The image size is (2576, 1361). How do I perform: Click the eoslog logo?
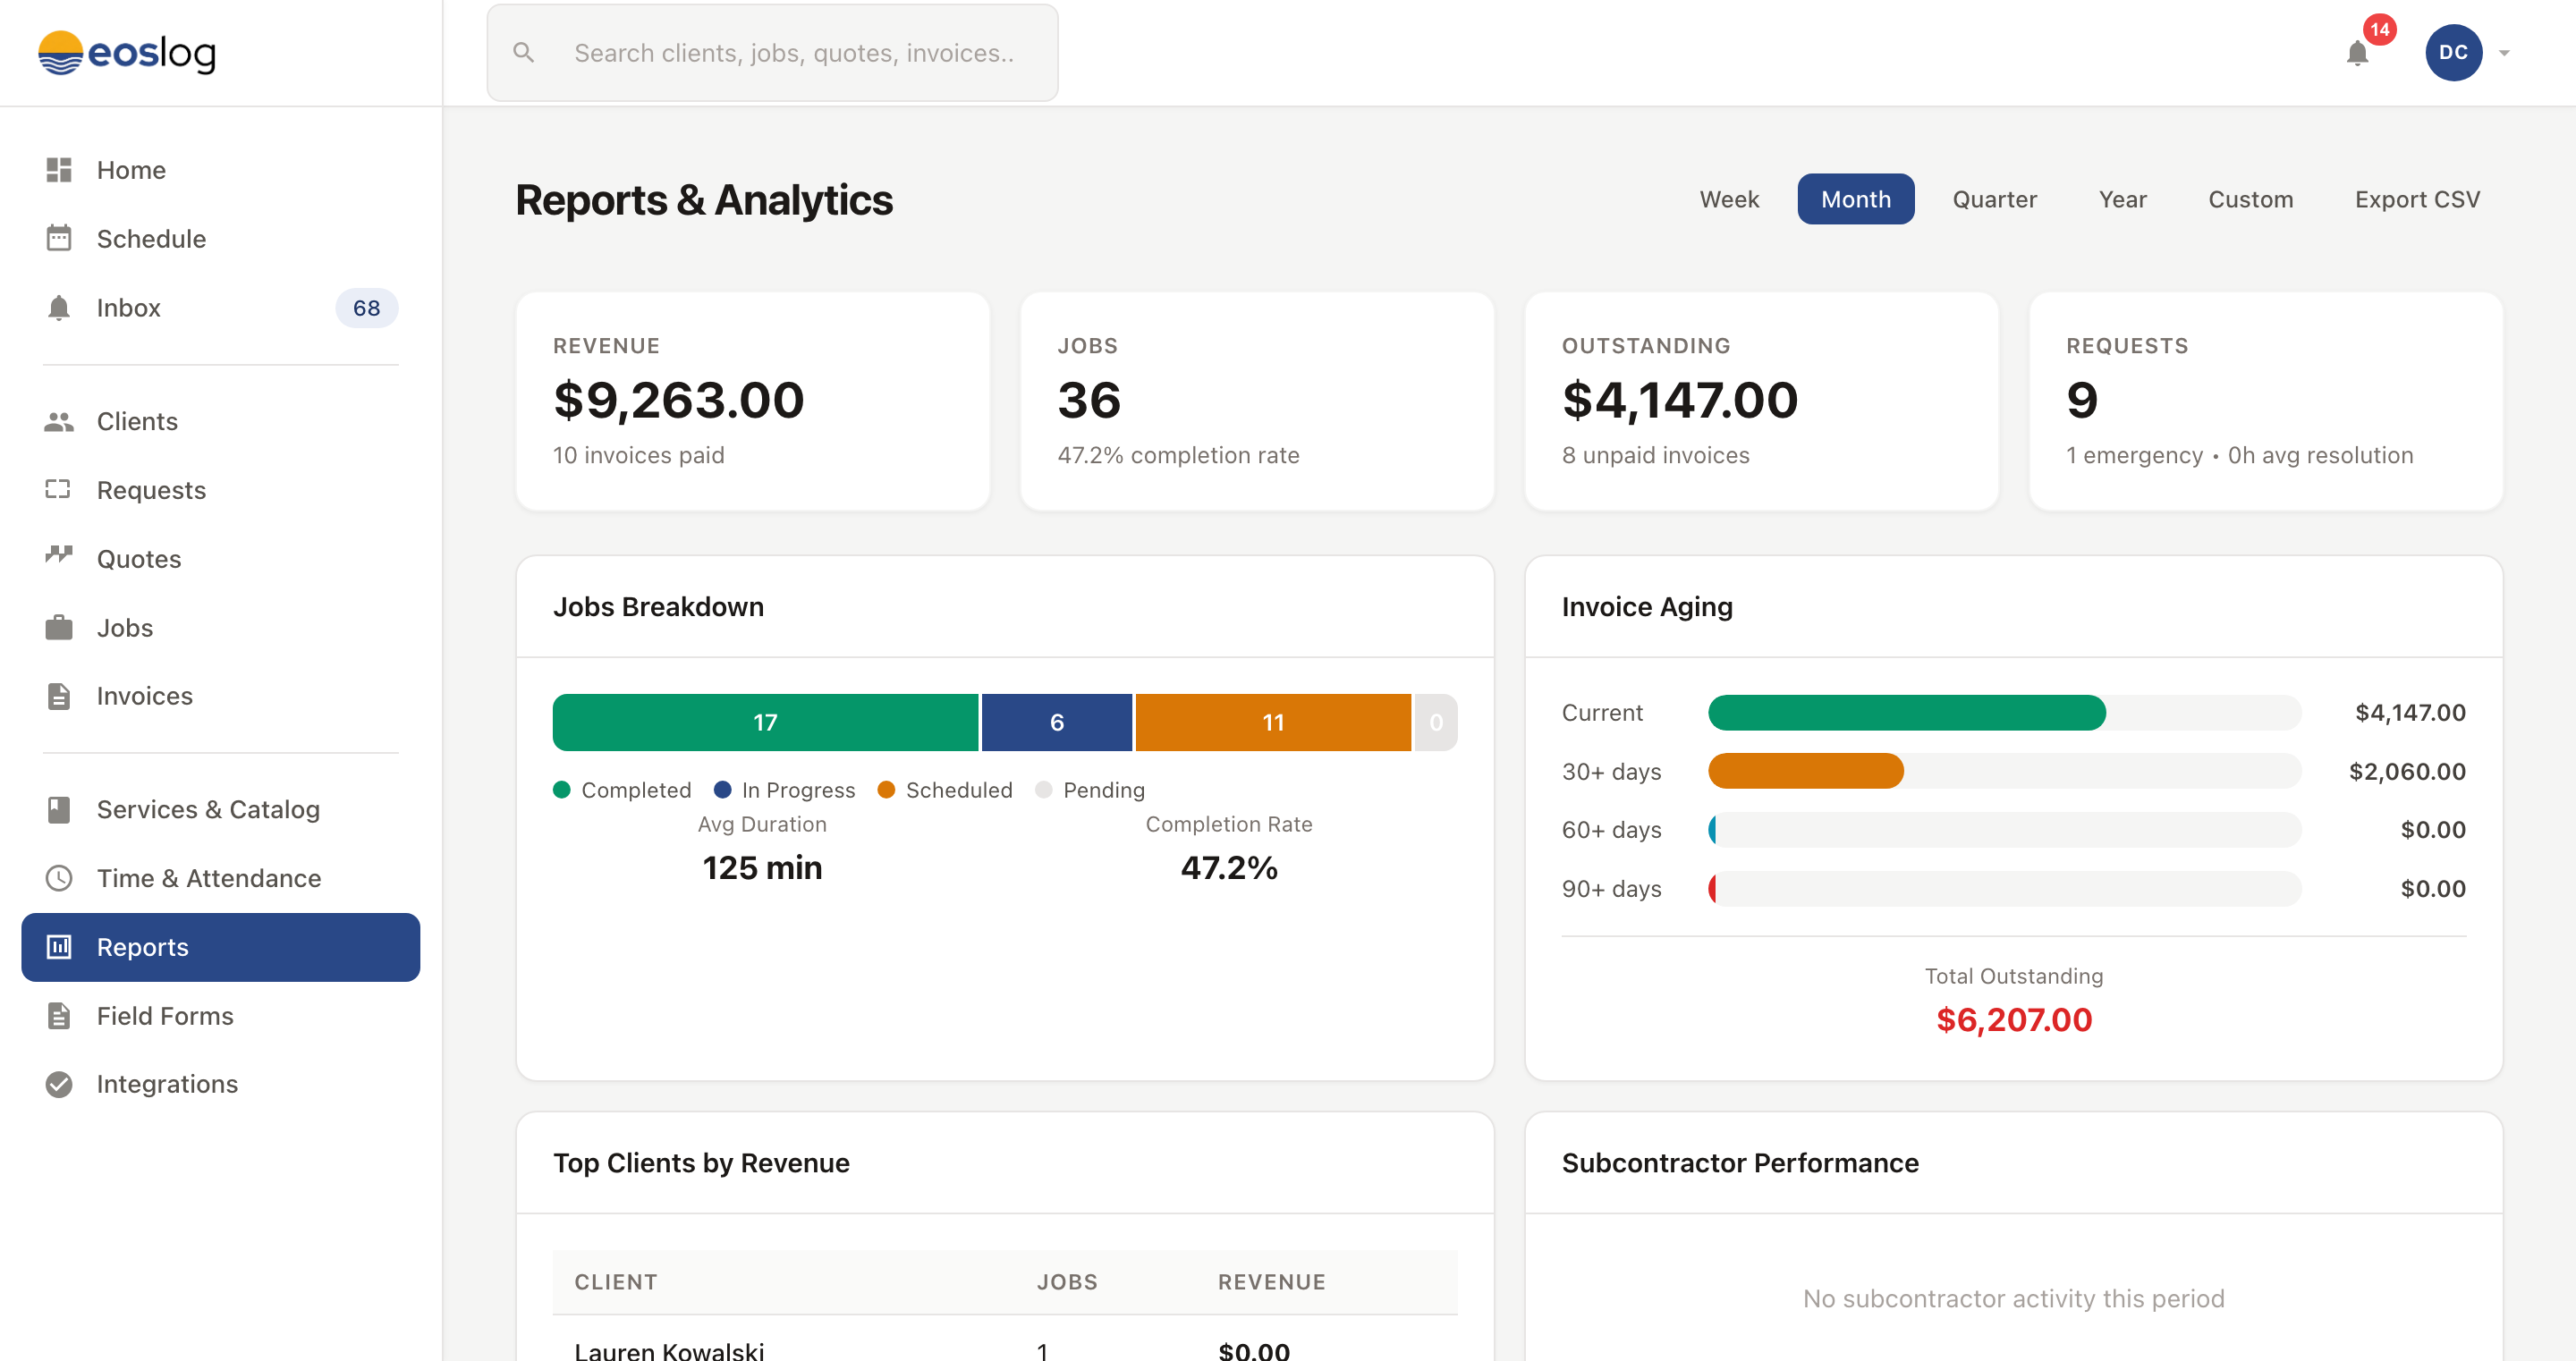tap(127, 53)
